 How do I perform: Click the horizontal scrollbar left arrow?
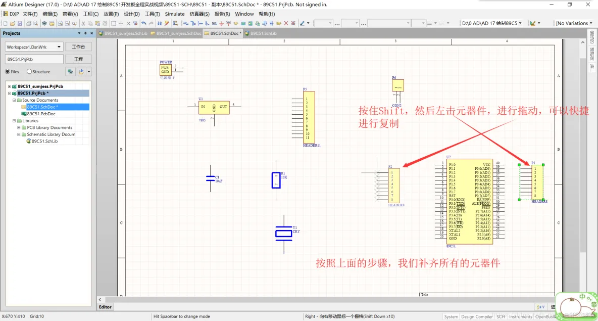100,300
